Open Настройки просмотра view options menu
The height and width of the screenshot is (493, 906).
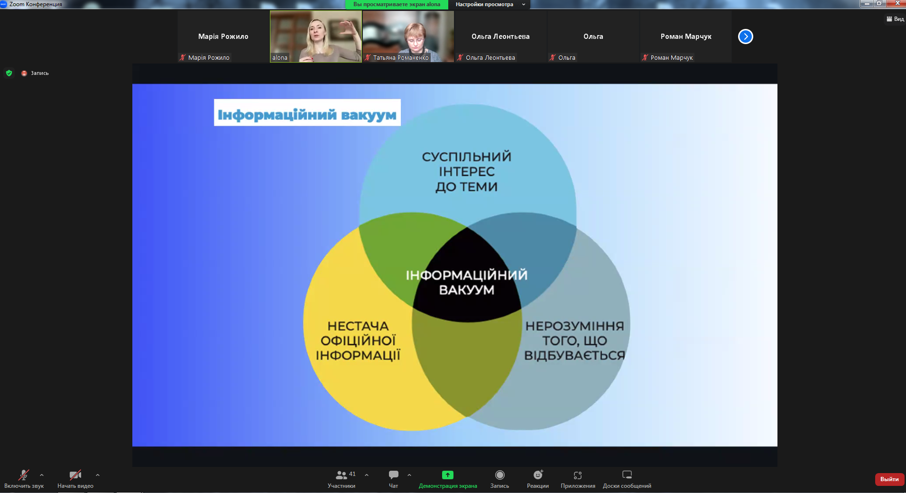pos(490,4)
